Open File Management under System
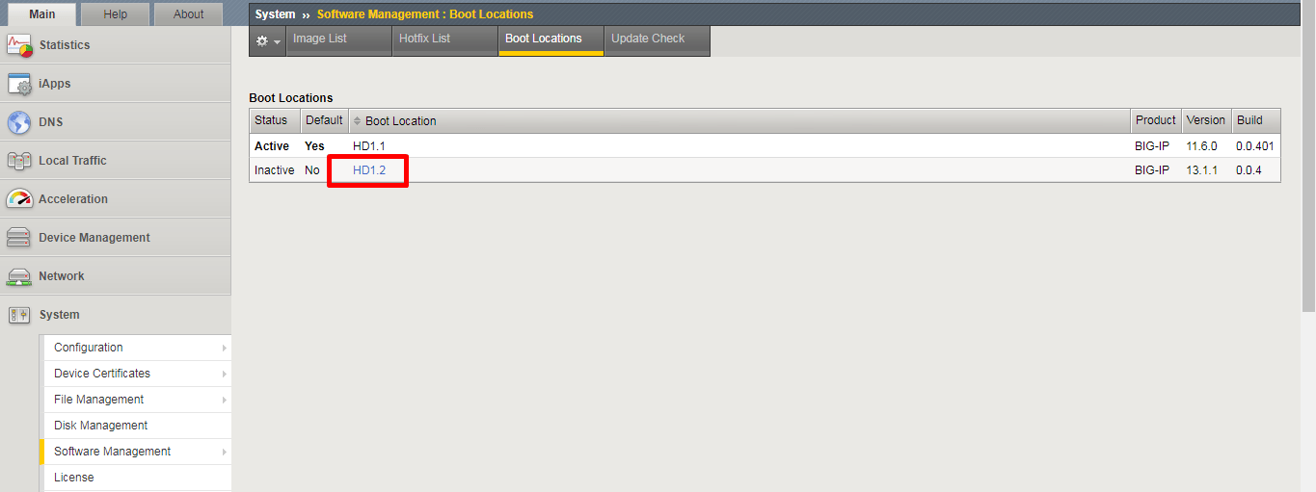 pyautogui.click(x=136, y=400)
